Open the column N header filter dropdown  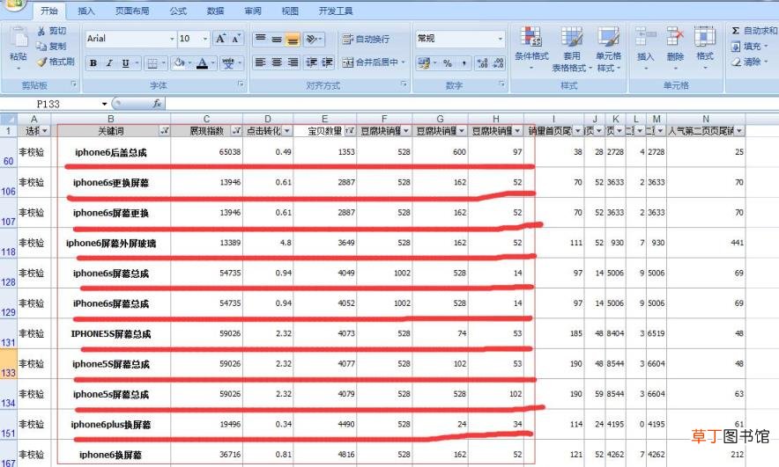(x=739, y=131)
